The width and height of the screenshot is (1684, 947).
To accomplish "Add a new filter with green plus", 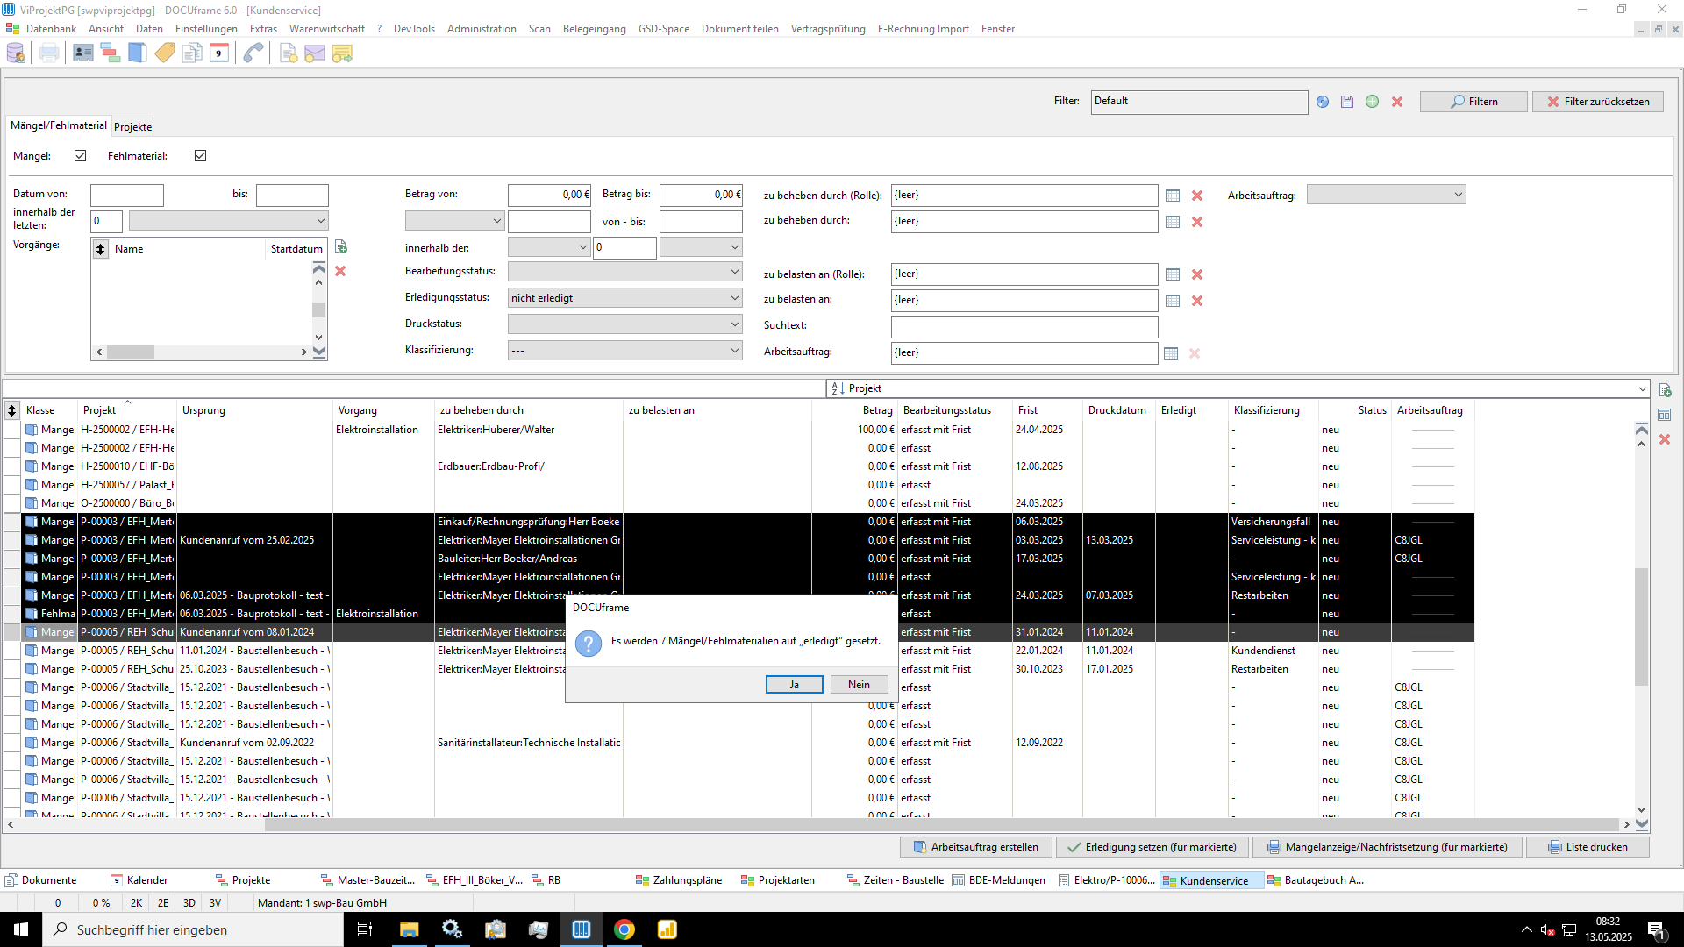I will point(1373,102).
